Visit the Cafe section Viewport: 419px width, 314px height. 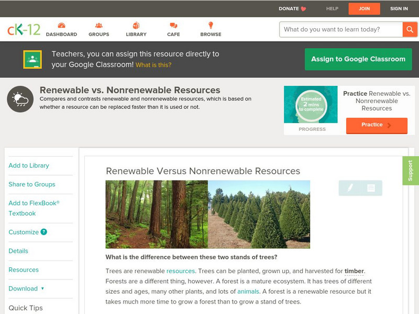pyautogui.click(x=173, y=29)
